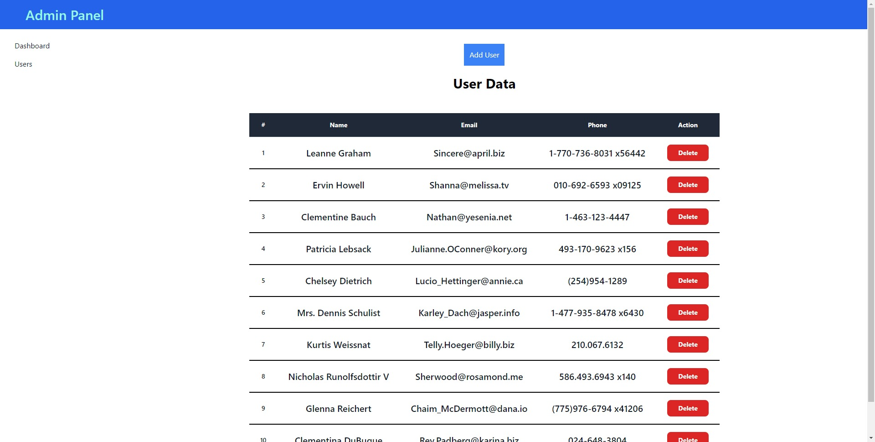Image resolution: width=875 pixels, height=442 pixels.
Task: Select the name Leanne Graham
Action: pyautogui.click(x=339, y=153)
